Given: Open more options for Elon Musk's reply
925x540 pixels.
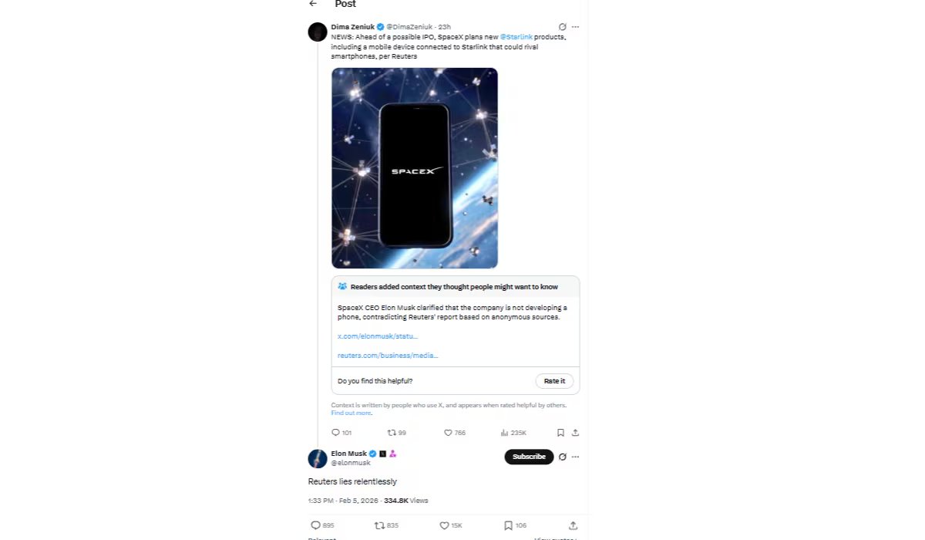Looking at the screenshot, I should (575, 457).
